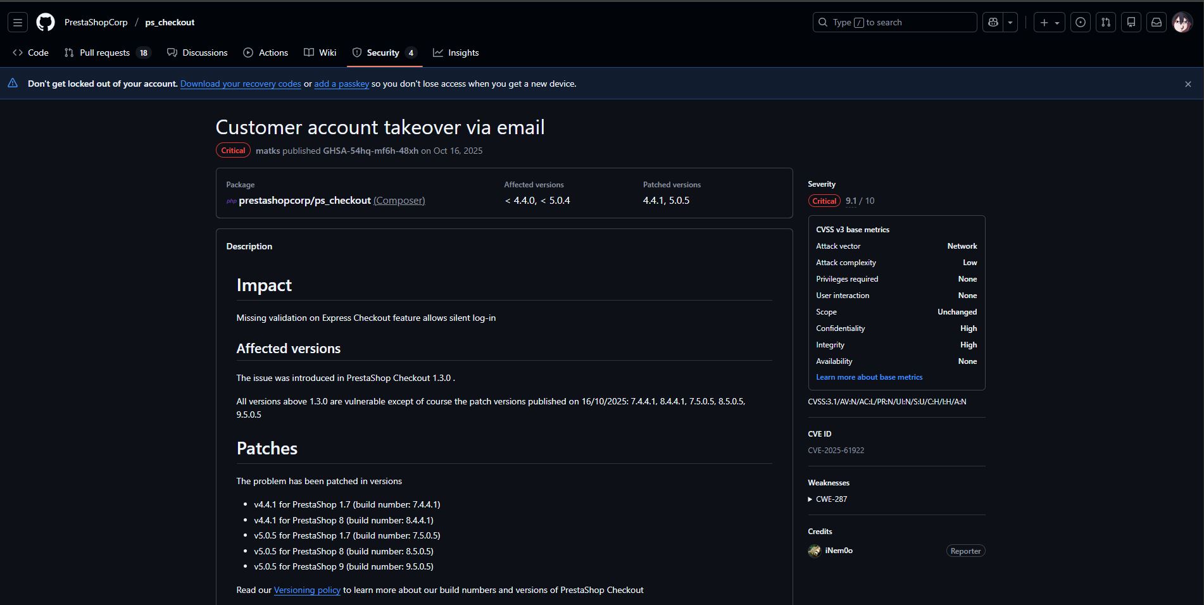
Task: Open the issues icon in header
Action: (1081, 22)
